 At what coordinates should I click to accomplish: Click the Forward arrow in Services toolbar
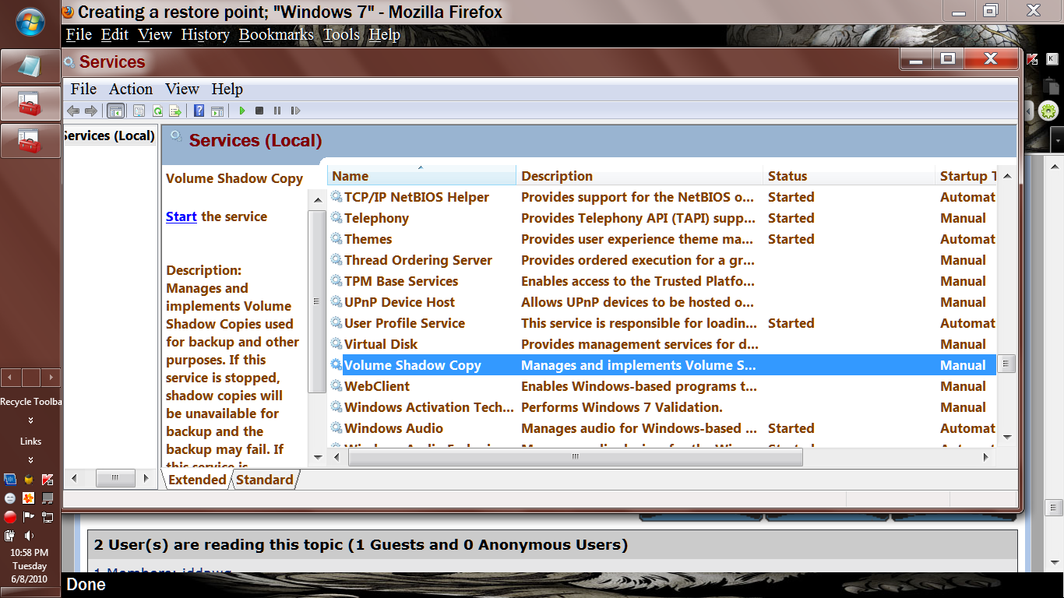point(91,111)
